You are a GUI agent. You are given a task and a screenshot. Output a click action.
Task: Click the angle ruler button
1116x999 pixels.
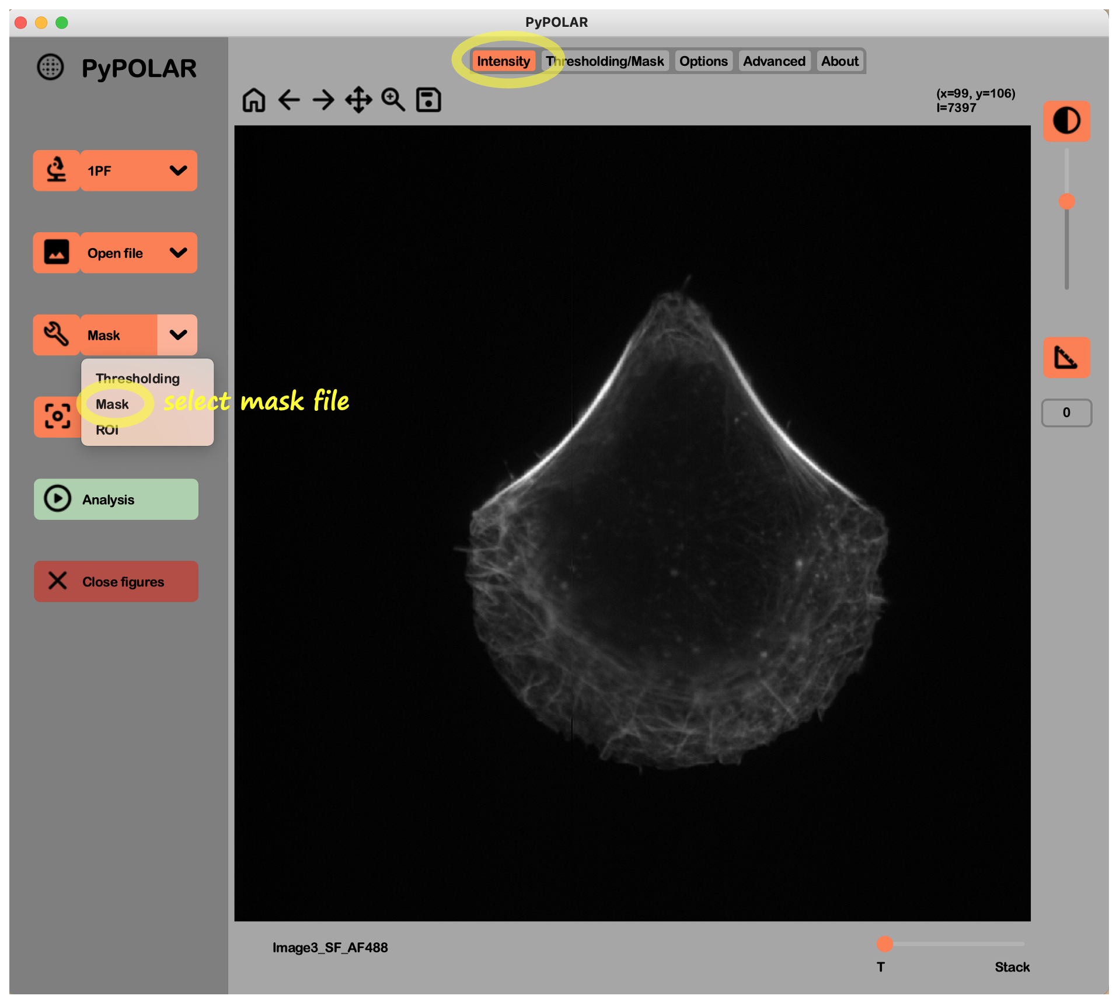tap(1066, 357)
